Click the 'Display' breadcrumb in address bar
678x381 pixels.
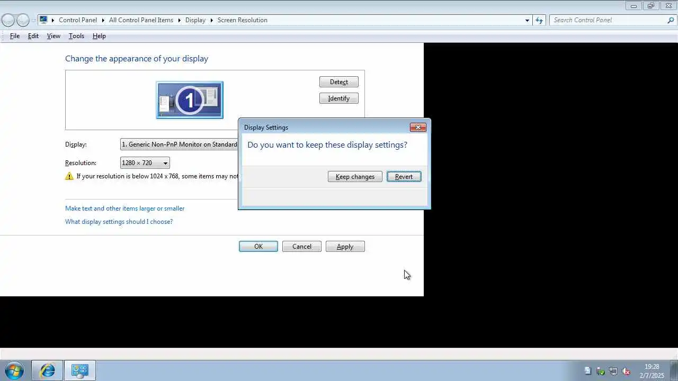click(x=195, y=20)
